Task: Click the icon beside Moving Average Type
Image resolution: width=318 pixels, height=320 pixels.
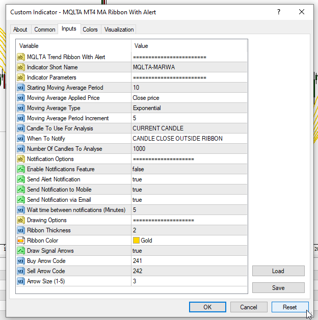Action: coord(21,108)
